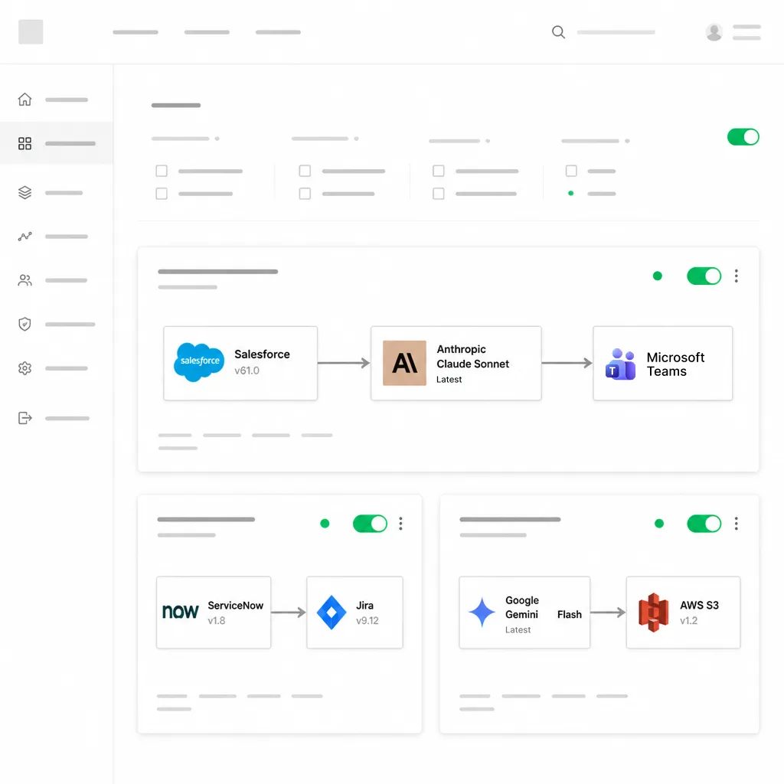The width and height of the screenshot is (784, 784).
Task: Check the first checkbox in first filter column
Action: pyautogui.click(x=162, y=171)
